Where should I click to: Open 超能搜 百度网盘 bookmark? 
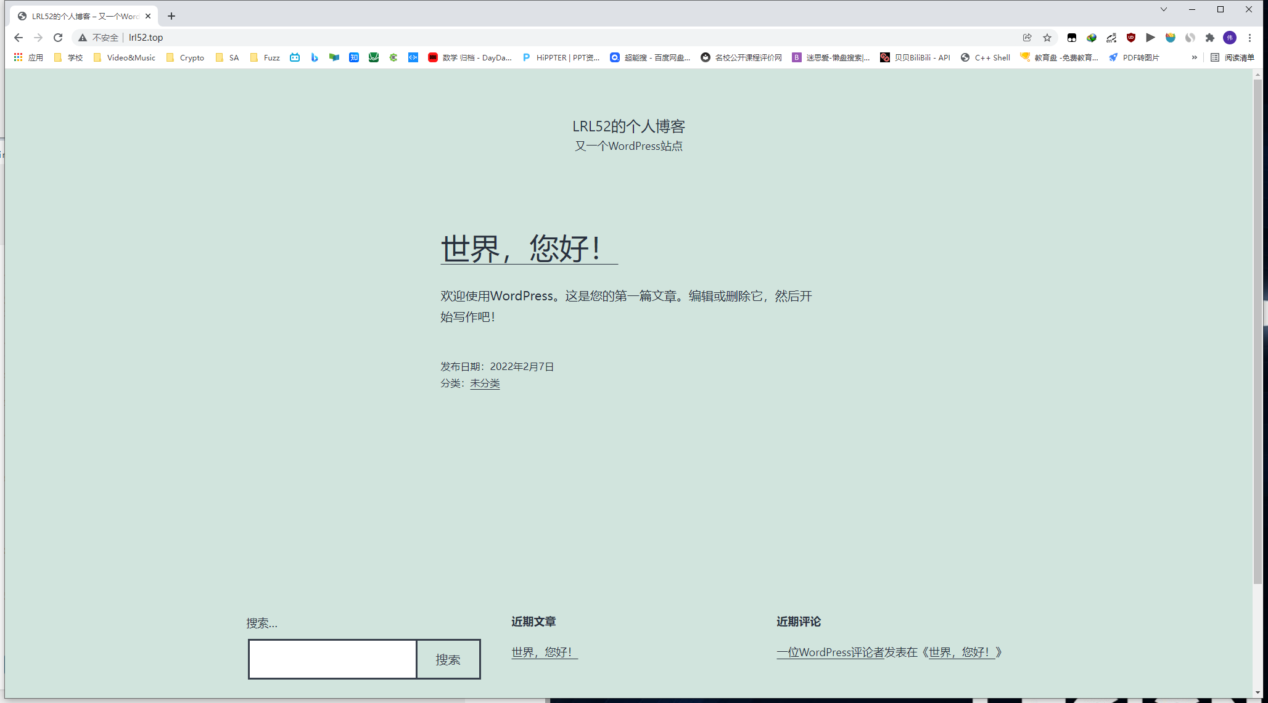click(651, 57)
